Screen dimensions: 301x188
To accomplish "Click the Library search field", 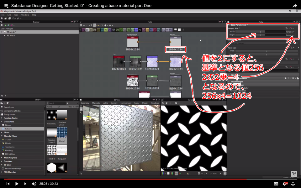I will [x=57, y=103].
